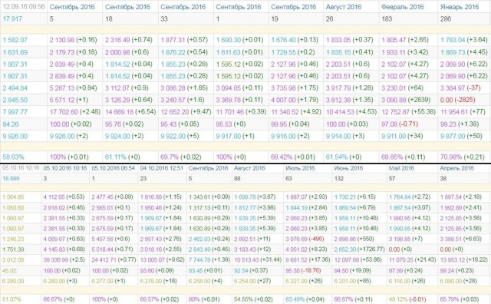Select the '11 954.61 (+77)' cell
This screenshot has width=491, height=304.
pos(463,111)
